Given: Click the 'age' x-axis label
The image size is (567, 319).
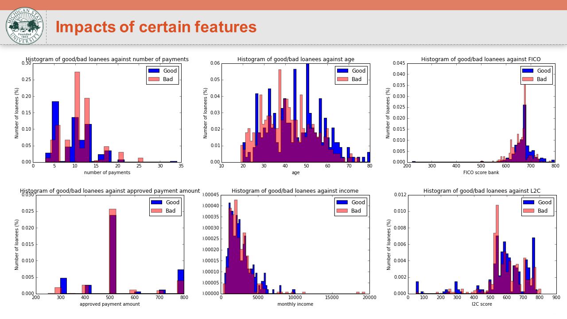Looking at the screenshot, I should coord(295,172).
